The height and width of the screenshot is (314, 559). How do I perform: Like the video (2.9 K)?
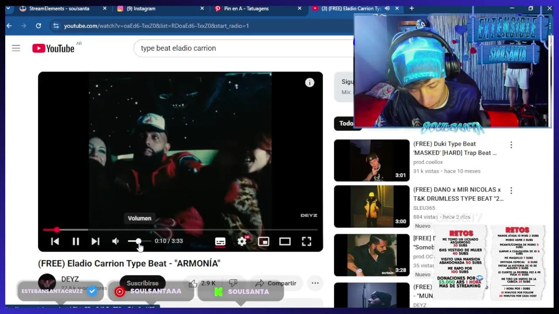point(202,283)
